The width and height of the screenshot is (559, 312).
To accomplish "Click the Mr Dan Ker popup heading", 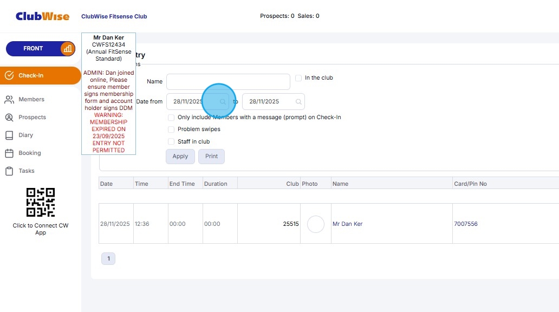I will tap(109, 37).
